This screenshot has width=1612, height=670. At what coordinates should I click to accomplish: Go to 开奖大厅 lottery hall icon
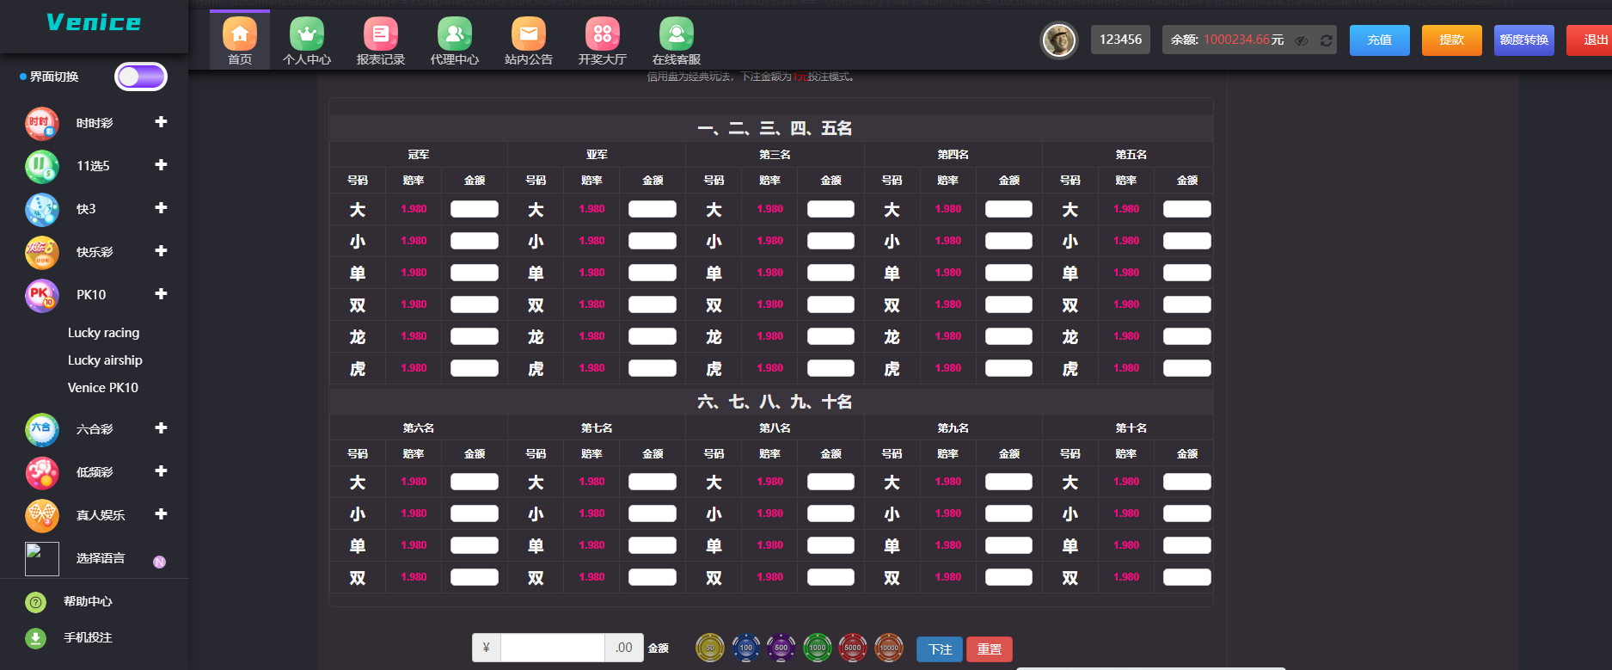(603, 34)
